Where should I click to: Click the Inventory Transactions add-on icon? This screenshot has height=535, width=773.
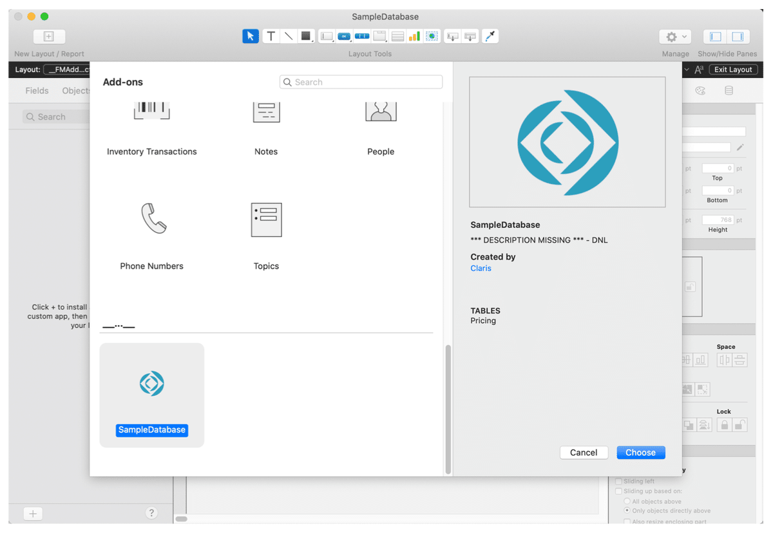pos(151,111)
